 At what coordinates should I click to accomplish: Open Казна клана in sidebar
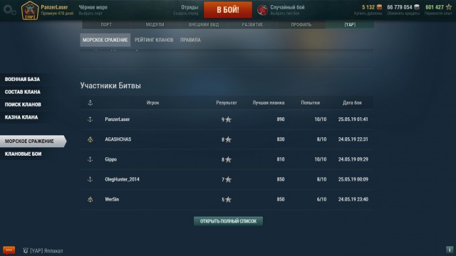(x=21, y=117)
